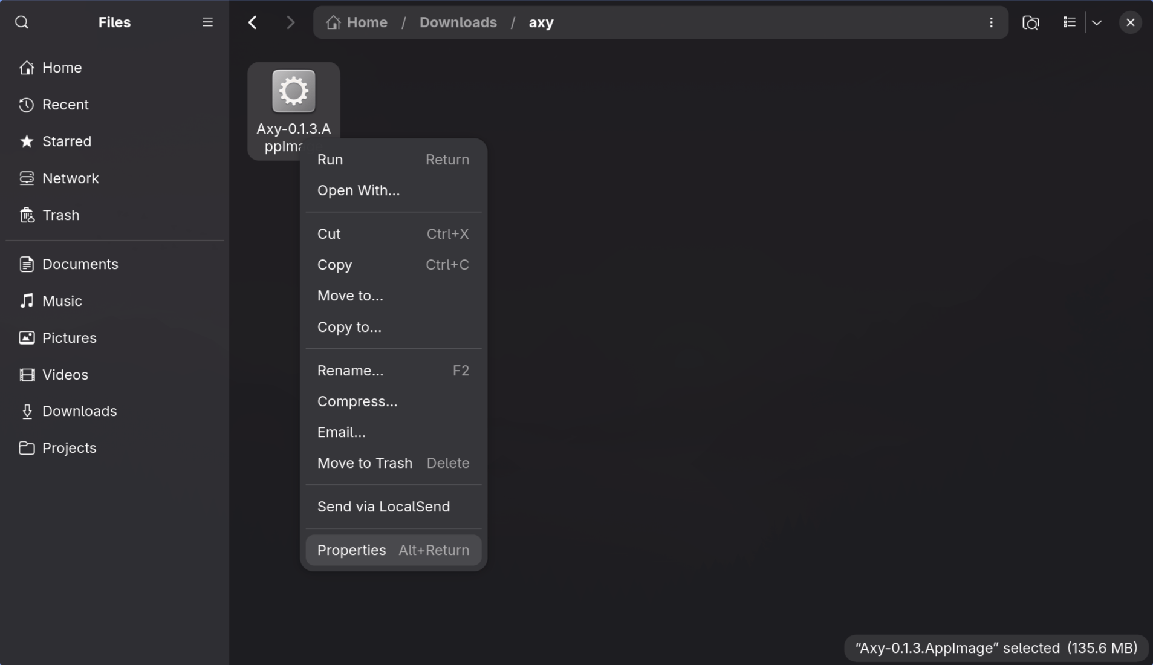Click the Network icon in sidebar
This screenshot has height=665, width=1153.
(x=27, y=178)
